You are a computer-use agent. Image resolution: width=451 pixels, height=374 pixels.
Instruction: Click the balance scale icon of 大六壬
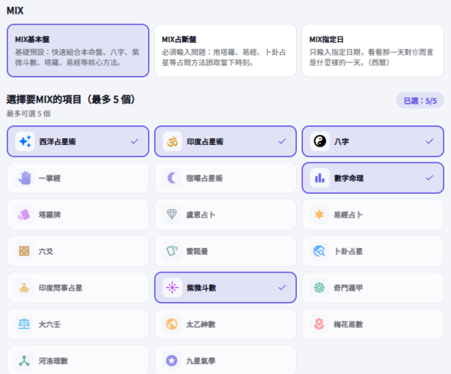[x=25, y=324]
